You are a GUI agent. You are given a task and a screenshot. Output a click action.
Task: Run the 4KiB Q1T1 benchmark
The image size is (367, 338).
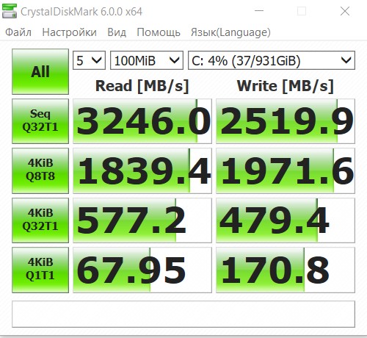[x=40, y=270]
